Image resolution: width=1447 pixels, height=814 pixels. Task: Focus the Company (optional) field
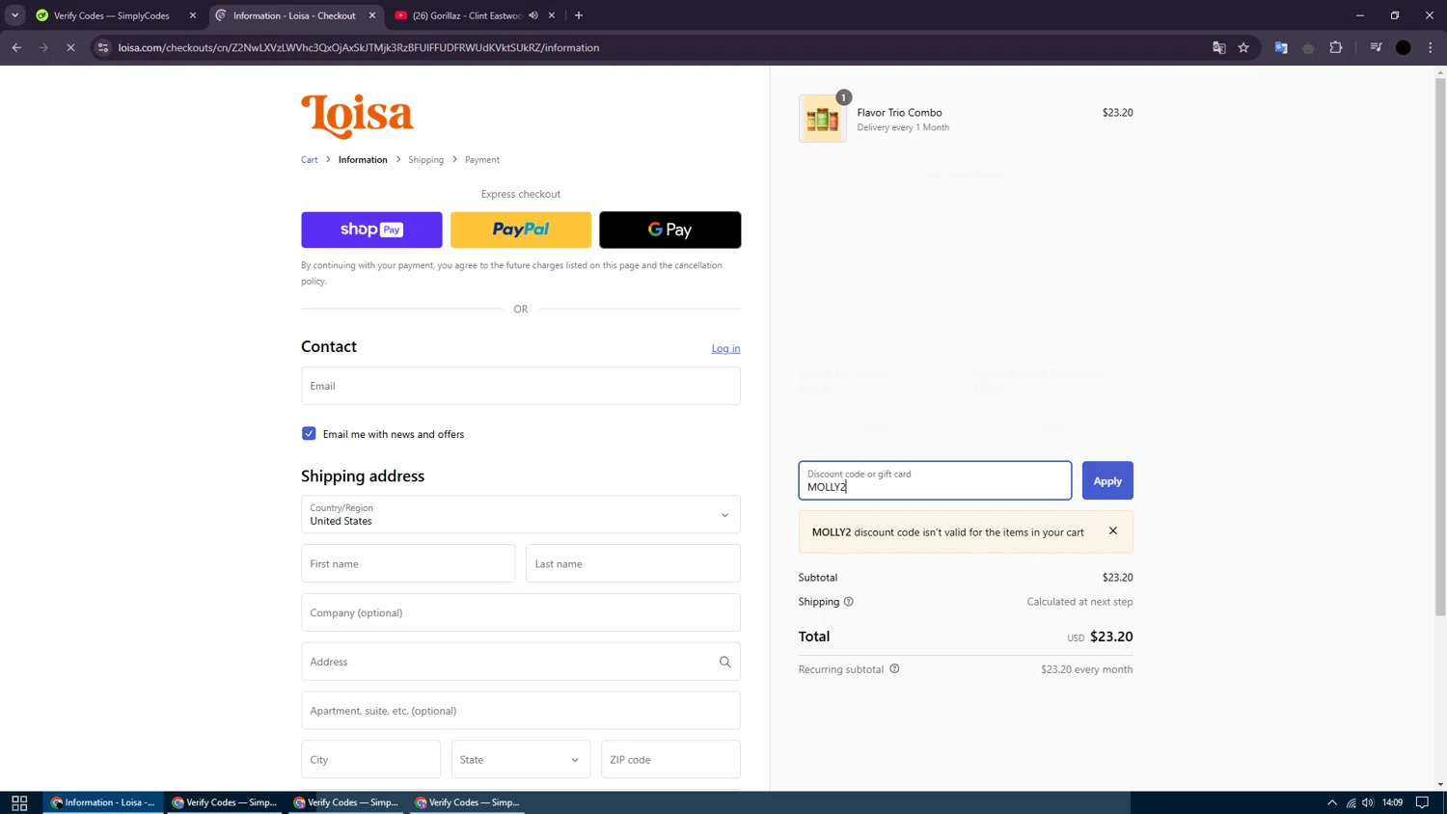coord(521,613)
